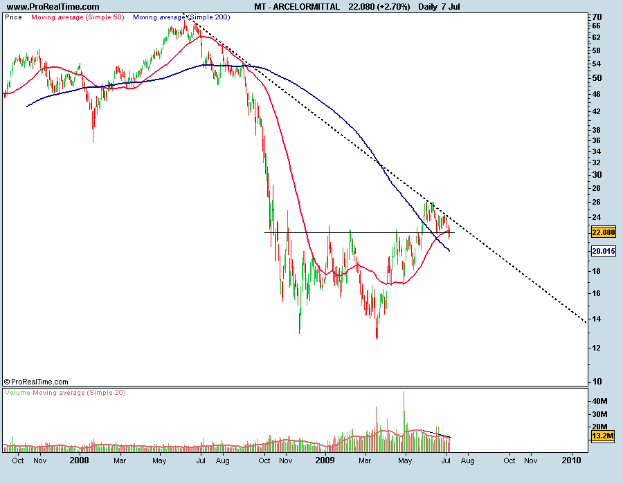This screenshot has height=484, width=623.
Task: Click the Nov label just before 2008
Action: coord(39,460)
